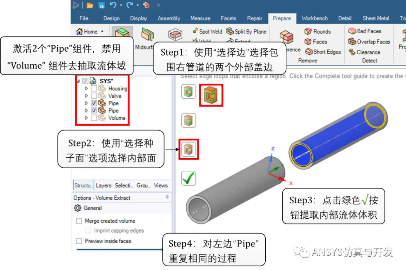Click the Undo arrow icon
Screen dimensions: 406x270
click(x=113, y=5)
